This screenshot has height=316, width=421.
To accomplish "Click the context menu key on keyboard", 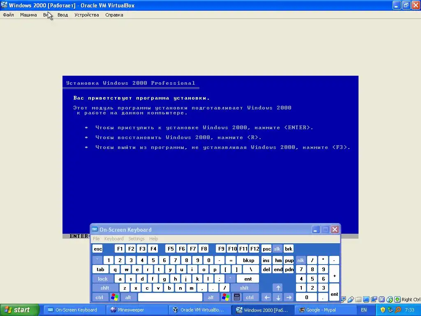I will point(236,297).
